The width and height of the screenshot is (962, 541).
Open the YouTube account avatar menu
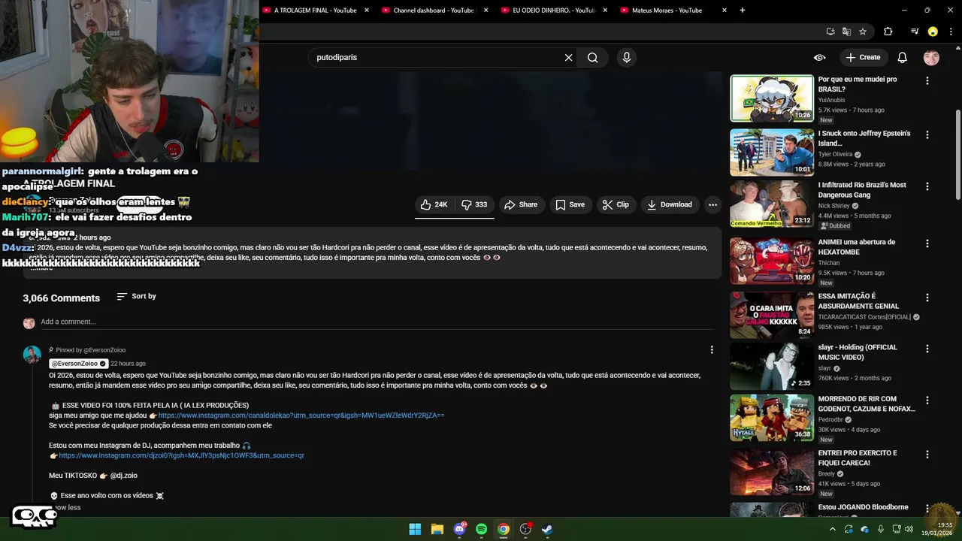931,57
